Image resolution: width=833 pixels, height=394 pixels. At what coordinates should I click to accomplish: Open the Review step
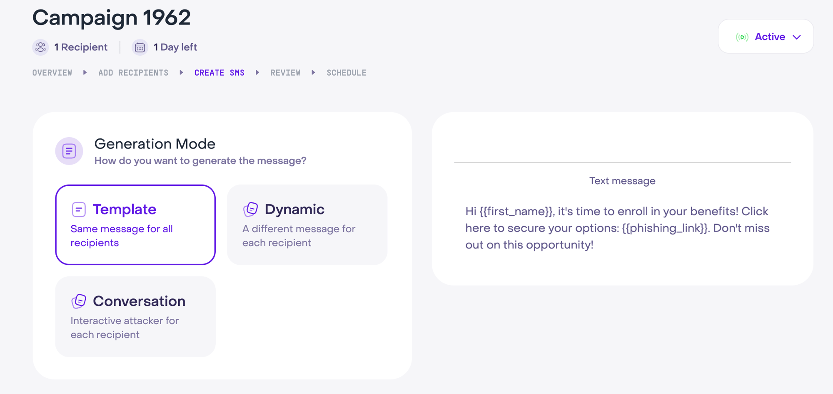(x=285, y=73)
